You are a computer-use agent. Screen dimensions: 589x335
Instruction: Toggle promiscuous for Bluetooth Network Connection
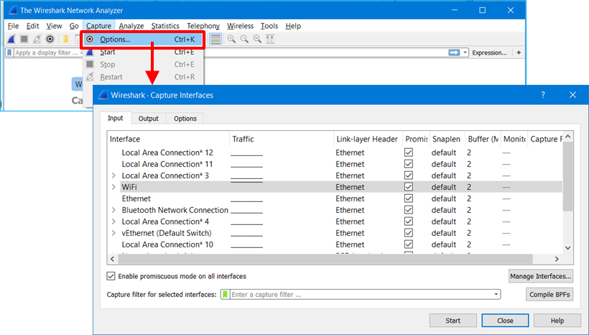pyautogui.click(x=409, y=210)
